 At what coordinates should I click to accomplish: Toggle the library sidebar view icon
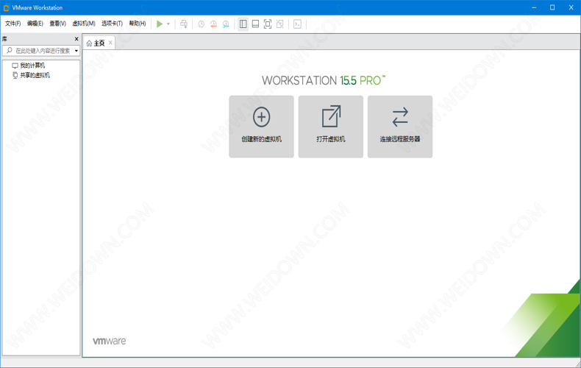(x=243, y=24)
